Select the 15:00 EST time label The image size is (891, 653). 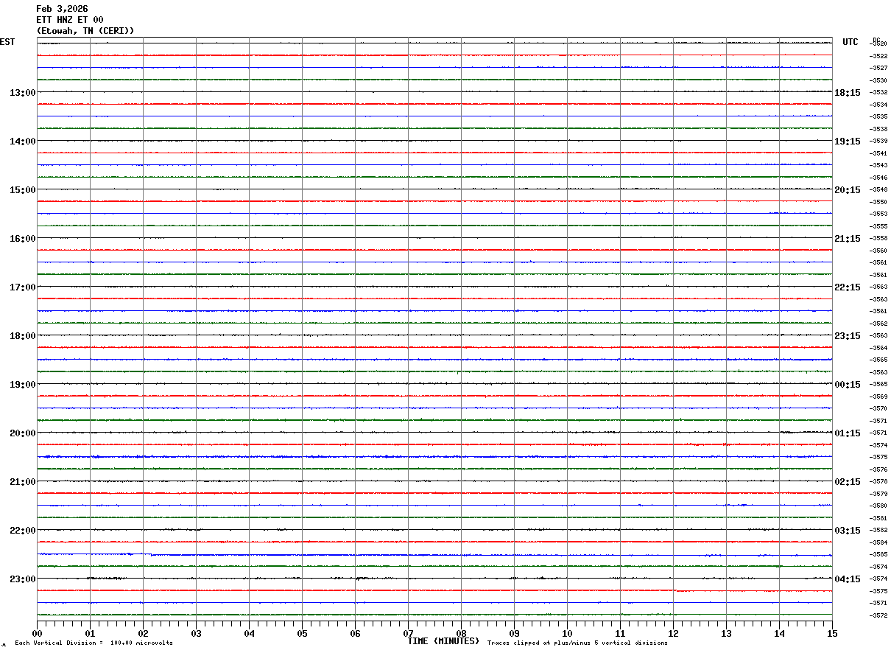click(x=22, y=190)
